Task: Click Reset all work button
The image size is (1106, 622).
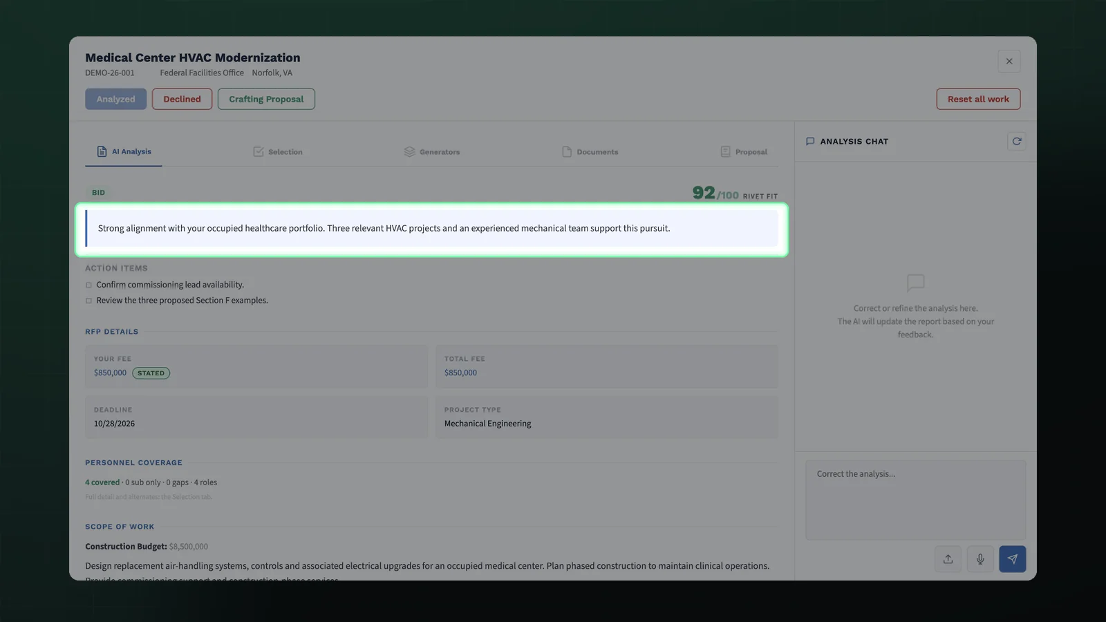Action: pyautogui.click(x=978, y=99)
